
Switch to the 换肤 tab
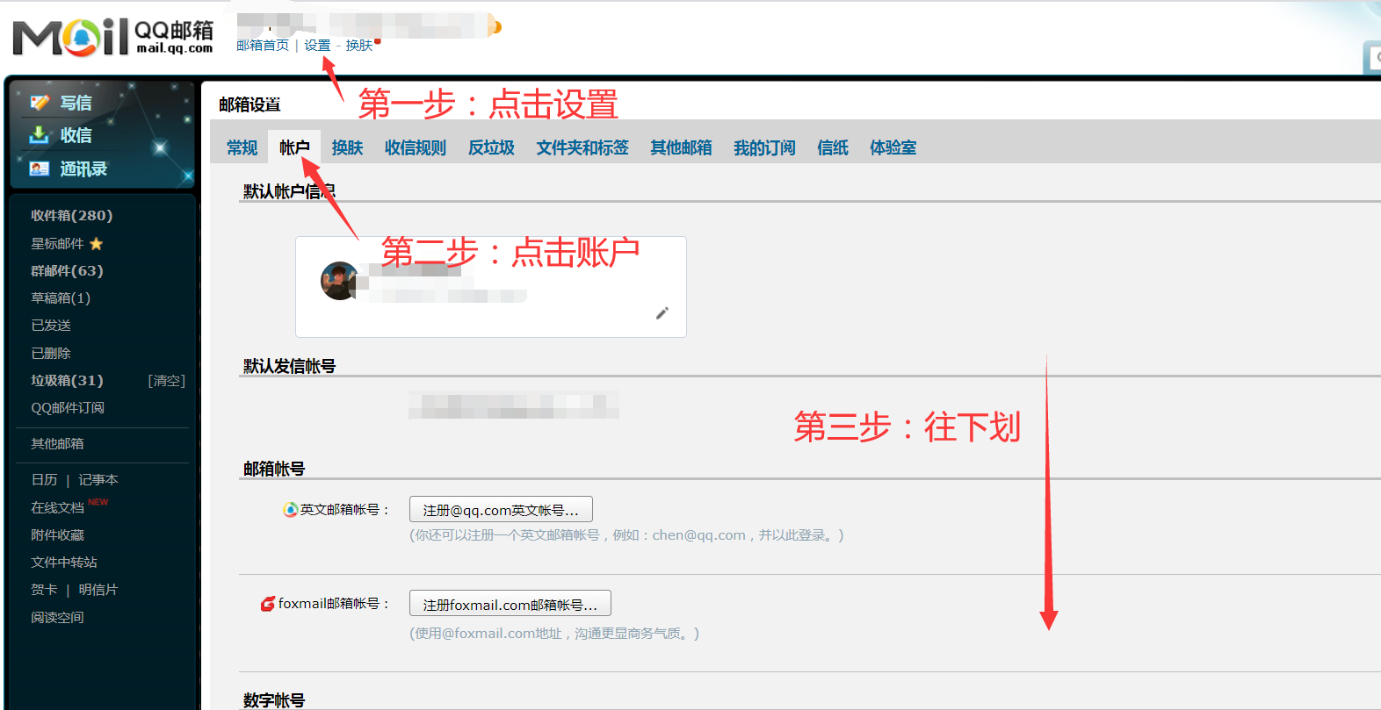tap(347, 147)
